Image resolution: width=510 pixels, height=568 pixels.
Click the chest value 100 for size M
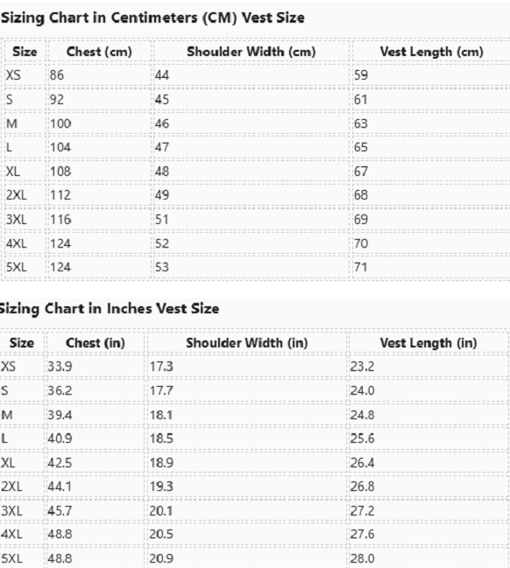[x=60, y=123]
